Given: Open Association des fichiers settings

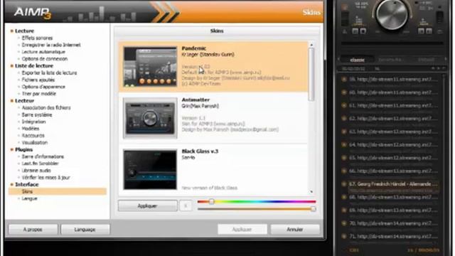Looking at the screenshot, I should [x=46, y=107].
